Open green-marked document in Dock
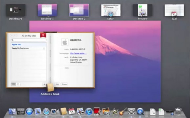The image size is (190, 118). click(x=161, y=112)
